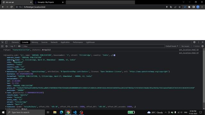Image resolution: width=205 pixels, height=115 pixels.
Task: Open DevTools settings gear
Action: click(194, 42)
